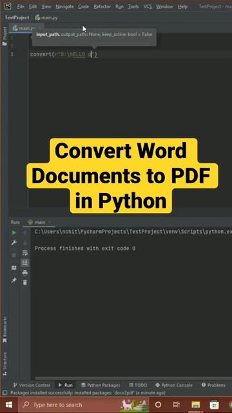
Task: Open the Problems tool window
Action: [213, 385]
